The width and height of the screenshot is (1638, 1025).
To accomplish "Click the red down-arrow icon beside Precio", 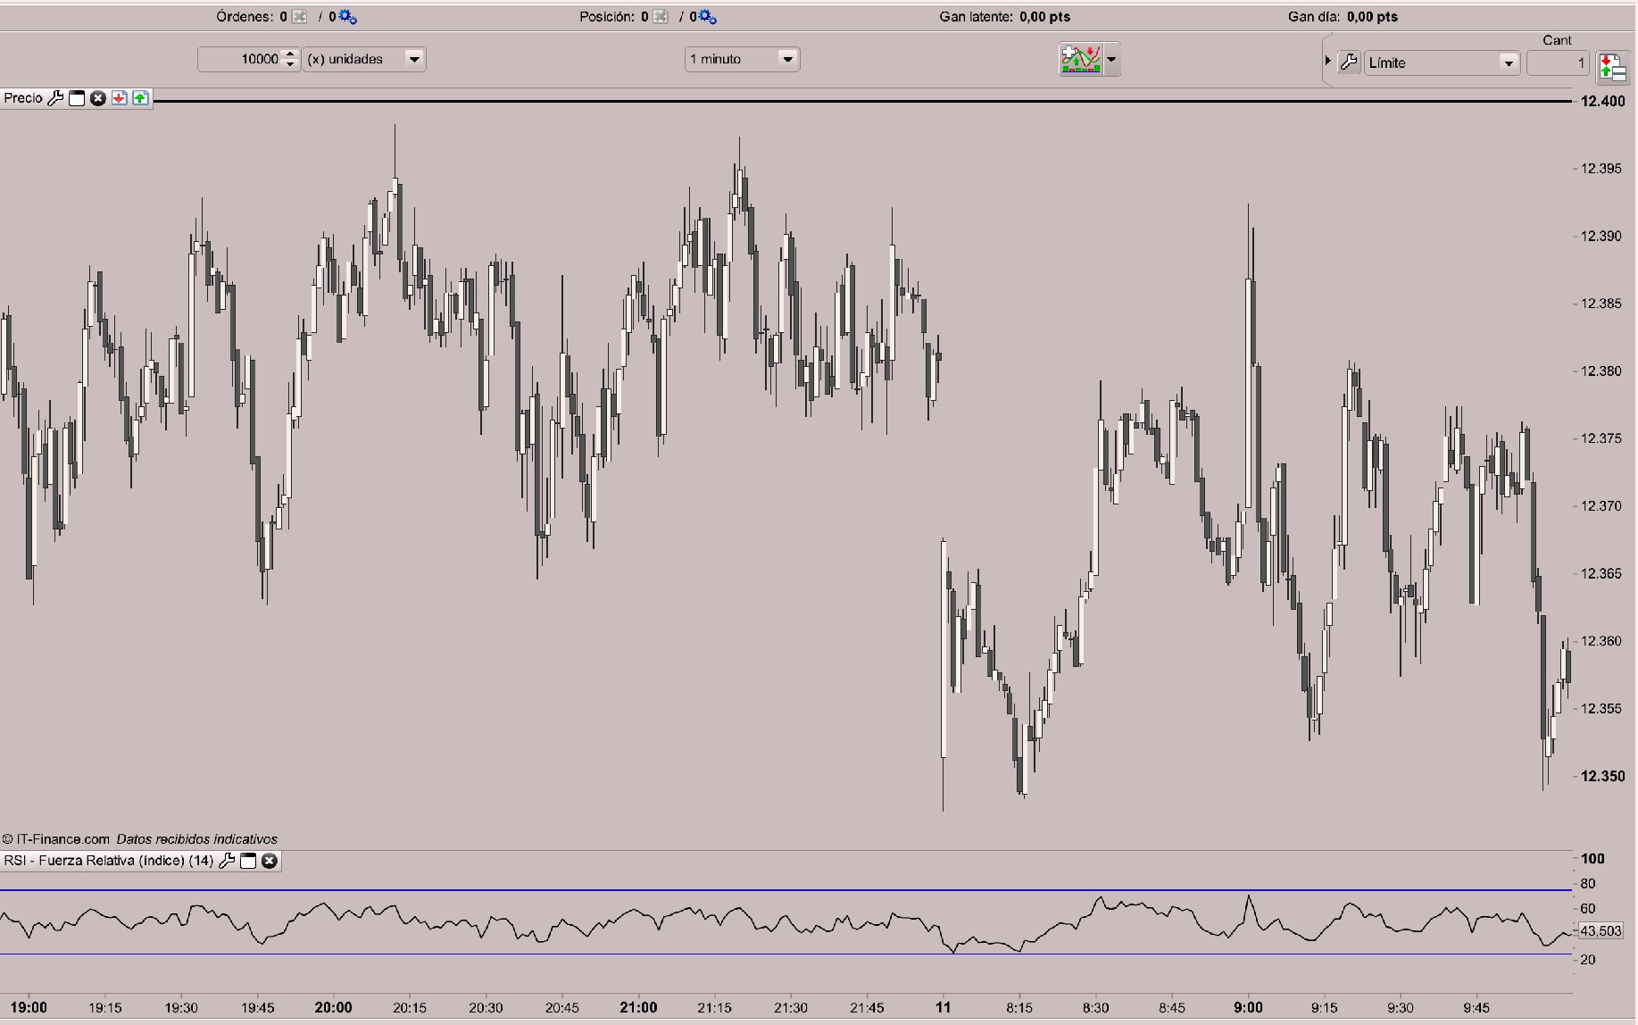I will (x=120, y=98).
